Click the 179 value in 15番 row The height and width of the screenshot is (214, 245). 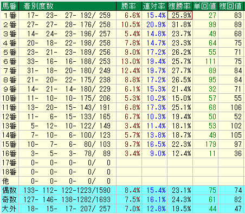(x=210, y=144)
